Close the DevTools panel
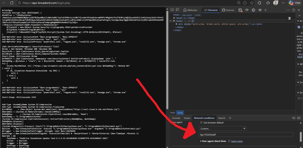Viewport: 303px width, 148px height. tap(299, 10)
